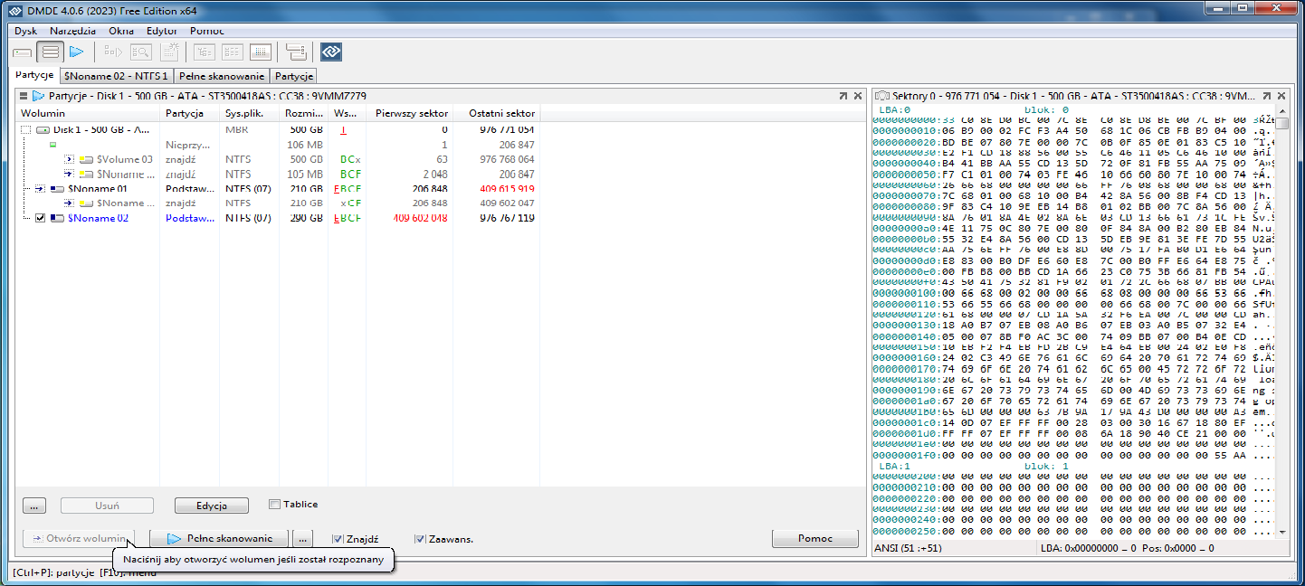
Task: Click the $Noname 01 blue volume icon
Action: pos(58,189)
